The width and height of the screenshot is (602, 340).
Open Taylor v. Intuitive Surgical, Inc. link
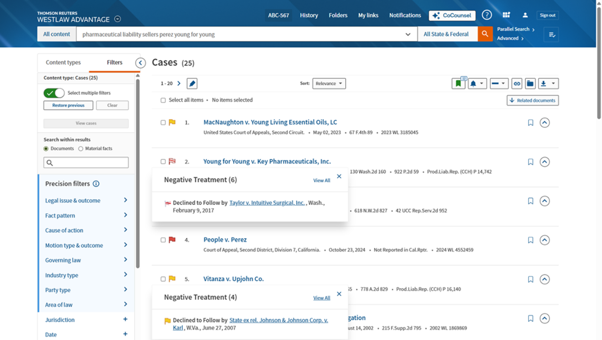point(267,202)
